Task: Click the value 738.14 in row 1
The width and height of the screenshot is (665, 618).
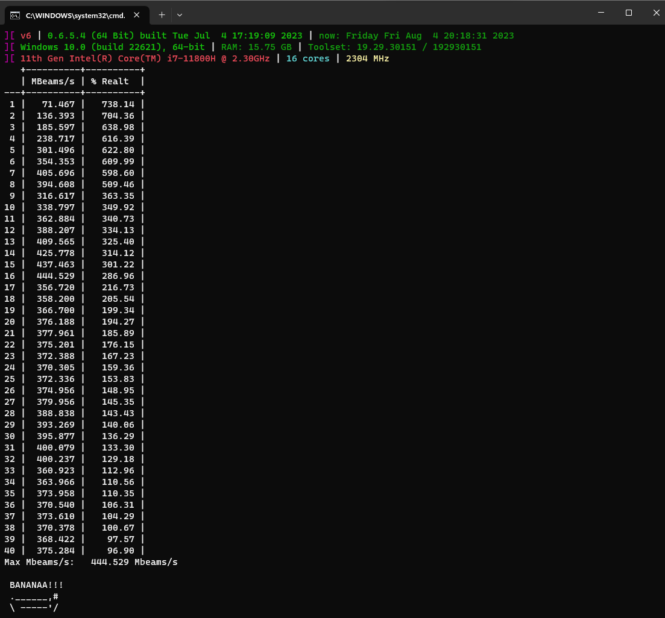Action: (x=118, y=104)
